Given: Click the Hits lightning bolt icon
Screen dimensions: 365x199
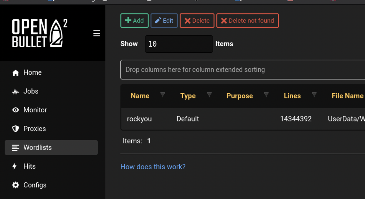Looking at the screenshot, I should pyautogui.click(x=15, y=166).
